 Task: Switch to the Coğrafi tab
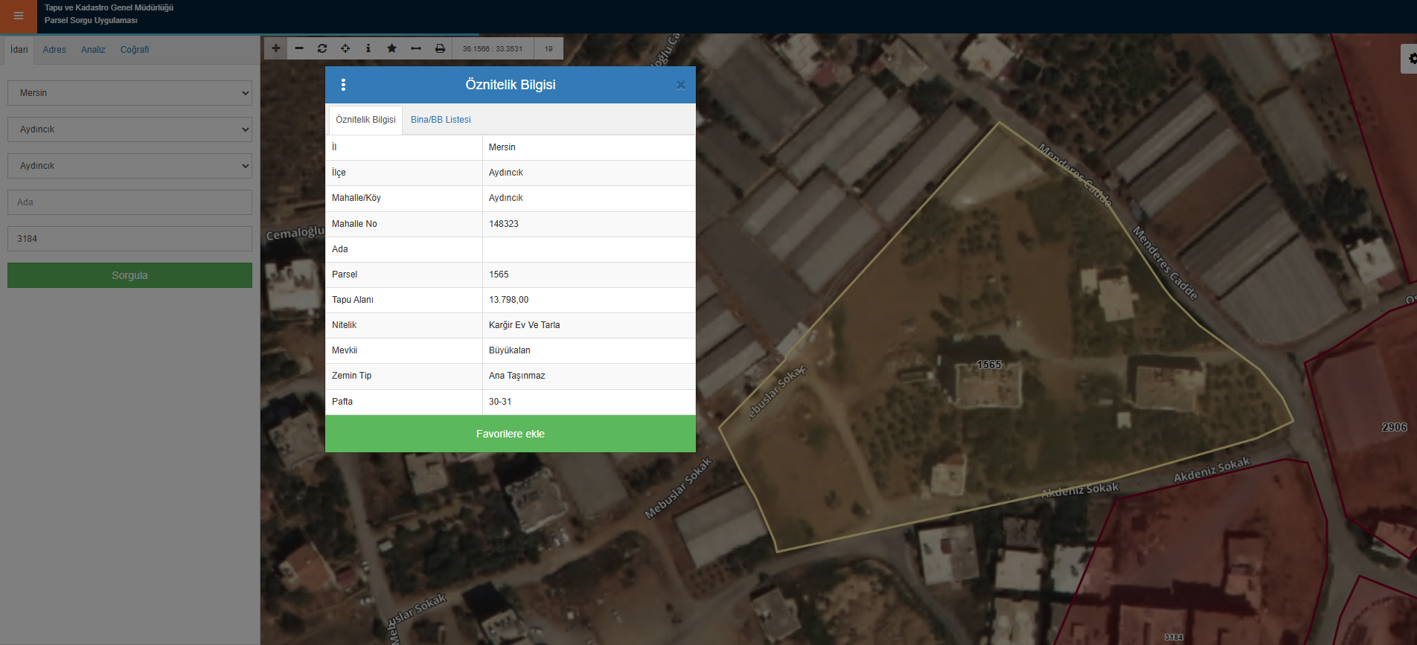pos(135,50)
